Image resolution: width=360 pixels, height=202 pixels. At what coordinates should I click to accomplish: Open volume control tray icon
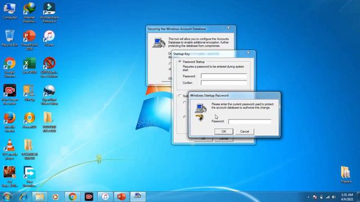(334, 197)
